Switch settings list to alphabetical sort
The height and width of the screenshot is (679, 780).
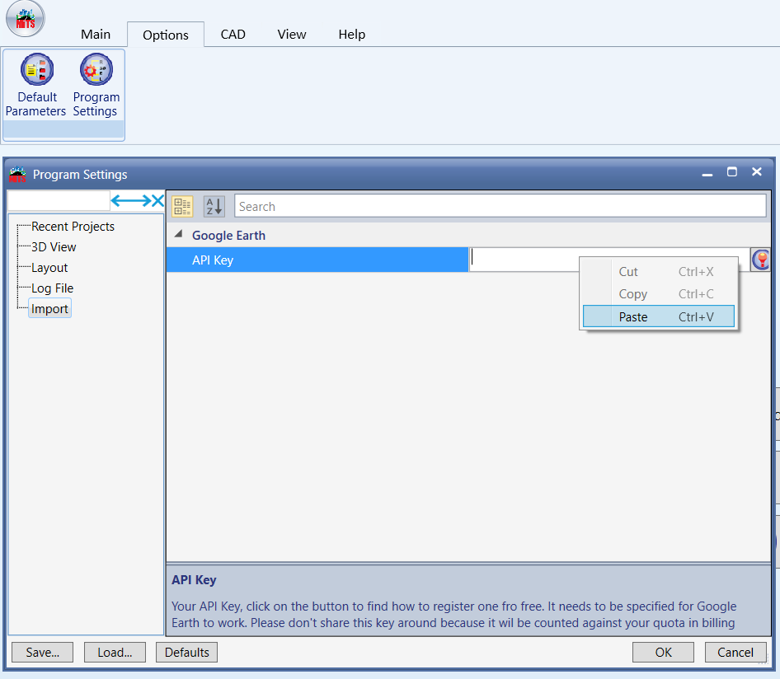tap(213, 206)
